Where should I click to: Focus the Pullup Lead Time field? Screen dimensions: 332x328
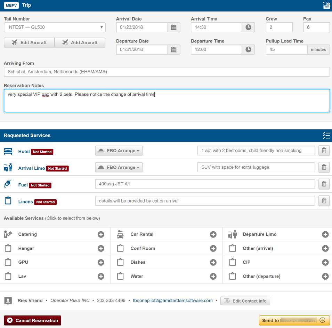(x=286, y=50)
